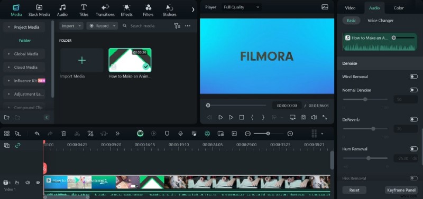The height and width of the screenshot is (199, 423).
Task: Stop the preview playback
Action: point(242,117)
